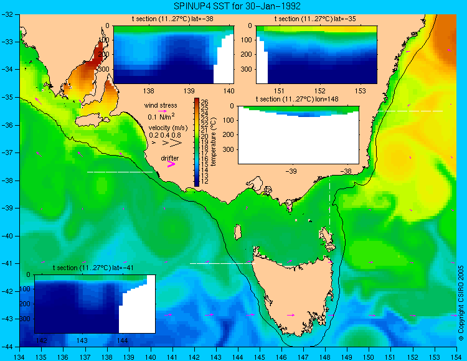Click the '138' label under lat=-38 inset
The height and width of the screenshot is (361, 467).
click(x=148, y=91)
